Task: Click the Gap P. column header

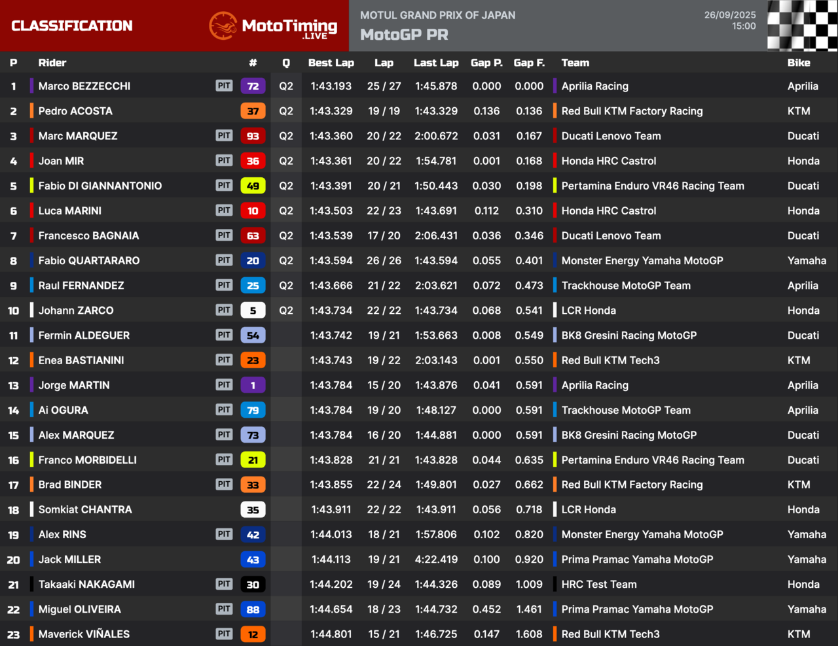Action: (x=486, y=63)
